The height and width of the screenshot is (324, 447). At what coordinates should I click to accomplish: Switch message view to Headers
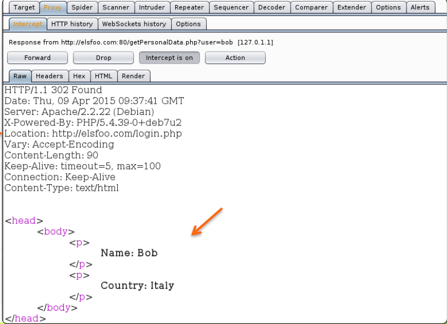coord(49,76)
